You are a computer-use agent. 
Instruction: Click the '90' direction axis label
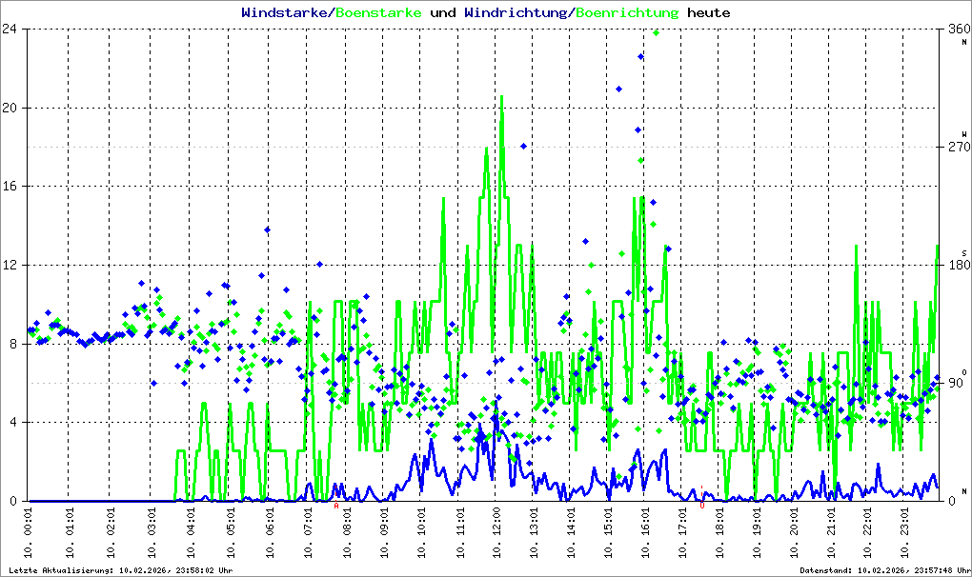coord(955,383)
